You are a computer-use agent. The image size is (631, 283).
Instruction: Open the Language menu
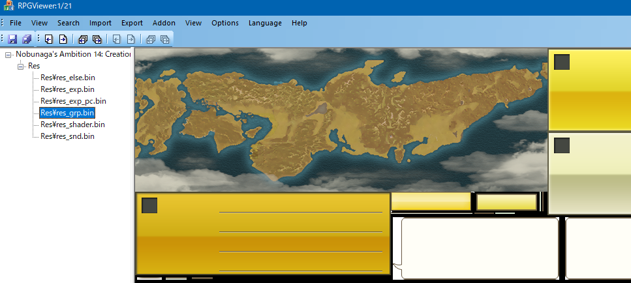(x=265, y=23)
